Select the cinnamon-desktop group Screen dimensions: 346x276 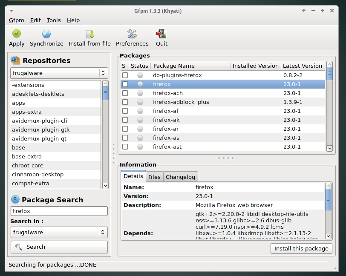[55, 174]
